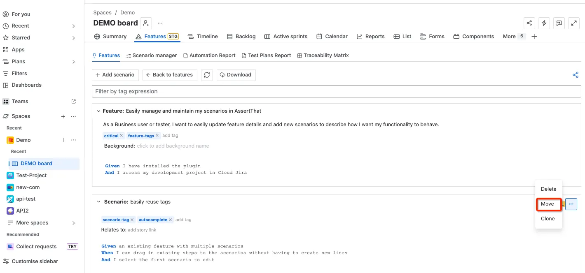Remove the feature-tags tag using its X
The width and height of the screenshot is (585, 273).
point(157,136)
